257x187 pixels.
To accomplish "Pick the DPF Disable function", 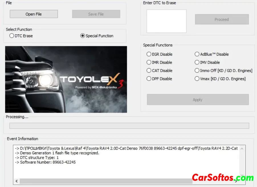I will click(x=149, y=79).
